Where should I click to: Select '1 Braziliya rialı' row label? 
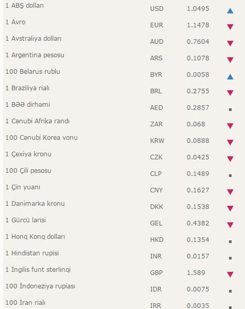click(x=27, y=88)
